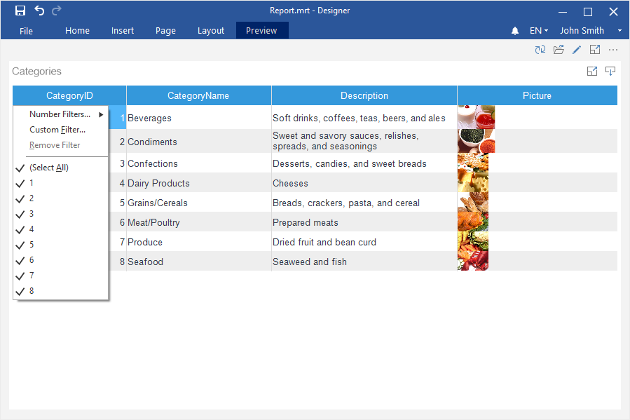630x420 pixels.
Task: Open the more options ellipsis menu
Action: (x=613, y=50)
